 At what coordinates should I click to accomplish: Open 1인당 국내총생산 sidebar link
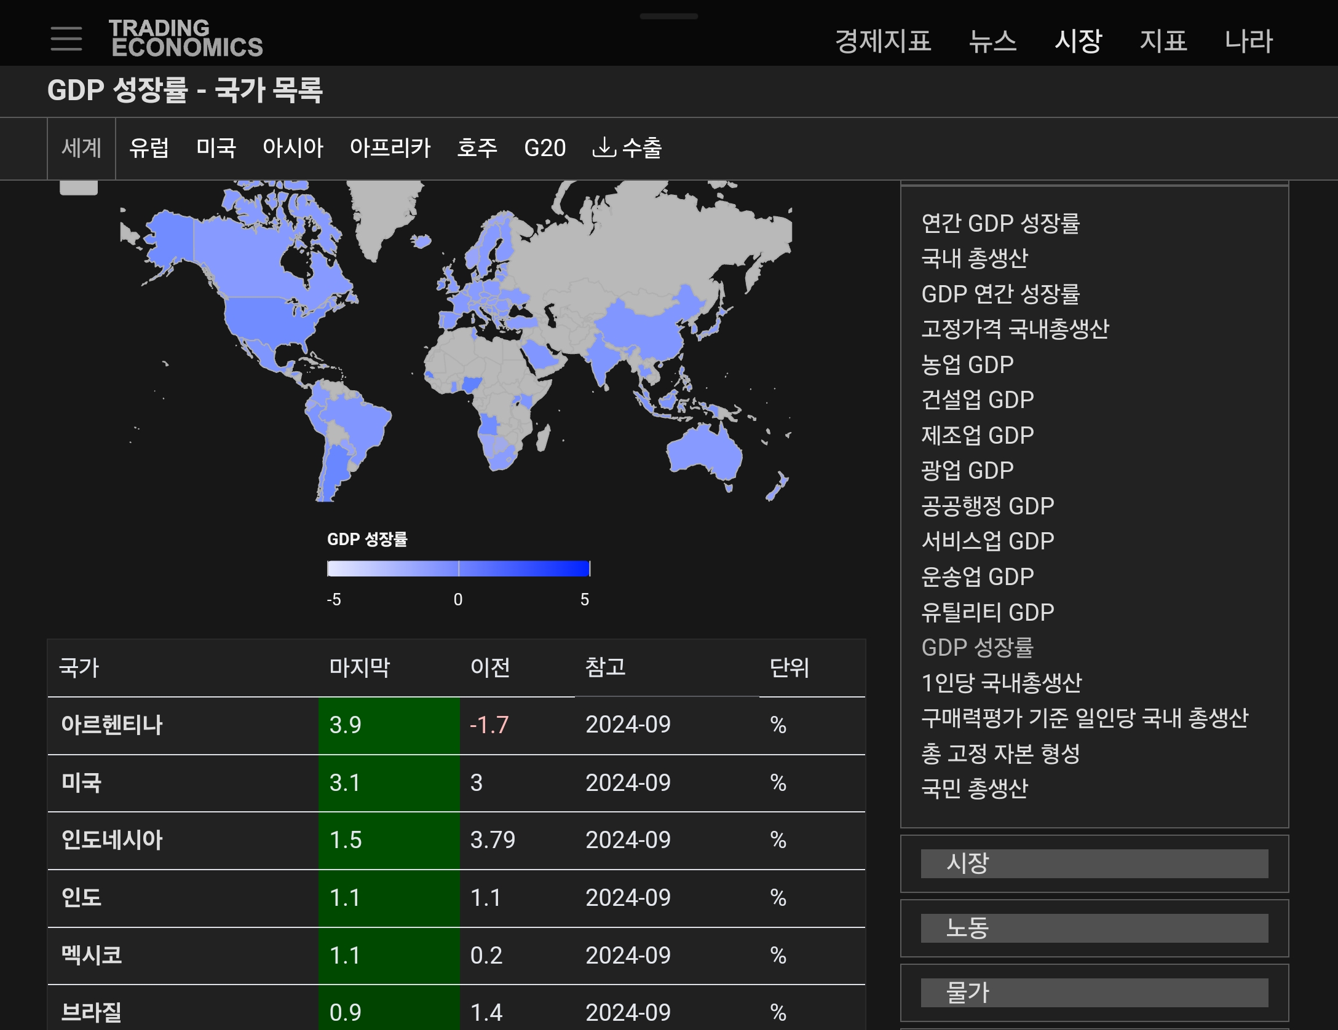pyautogui.click(x=1002, y=683)
